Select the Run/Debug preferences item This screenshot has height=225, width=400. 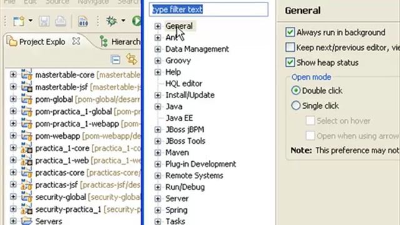(185, 187)
